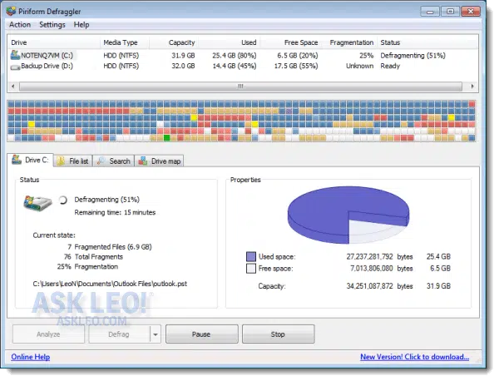Screen dimensions: 499x381
Task: Click the purple block in the drive map
Action: point(289,111)
